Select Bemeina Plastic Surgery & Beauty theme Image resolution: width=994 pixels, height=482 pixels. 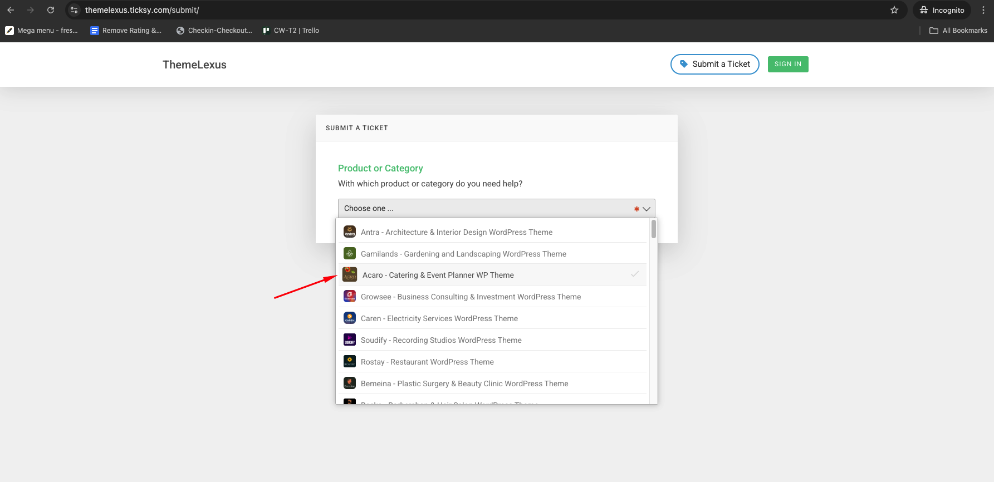(492, 383)
